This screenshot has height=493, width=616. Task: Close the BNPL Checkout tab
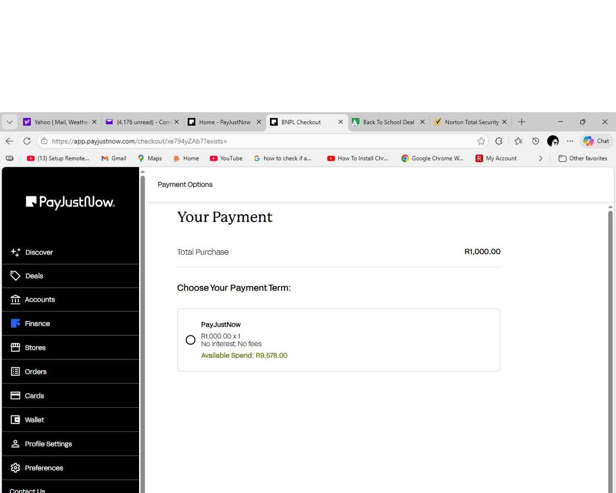point(340,122)
